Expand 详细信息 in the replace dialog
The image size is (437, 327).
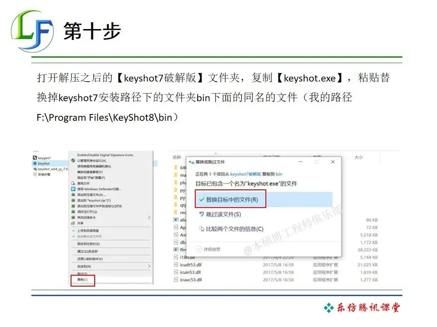tap(208, 249)
